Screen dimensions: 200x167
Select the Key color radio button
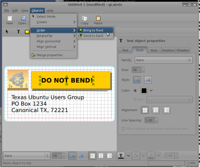(135, 99)
